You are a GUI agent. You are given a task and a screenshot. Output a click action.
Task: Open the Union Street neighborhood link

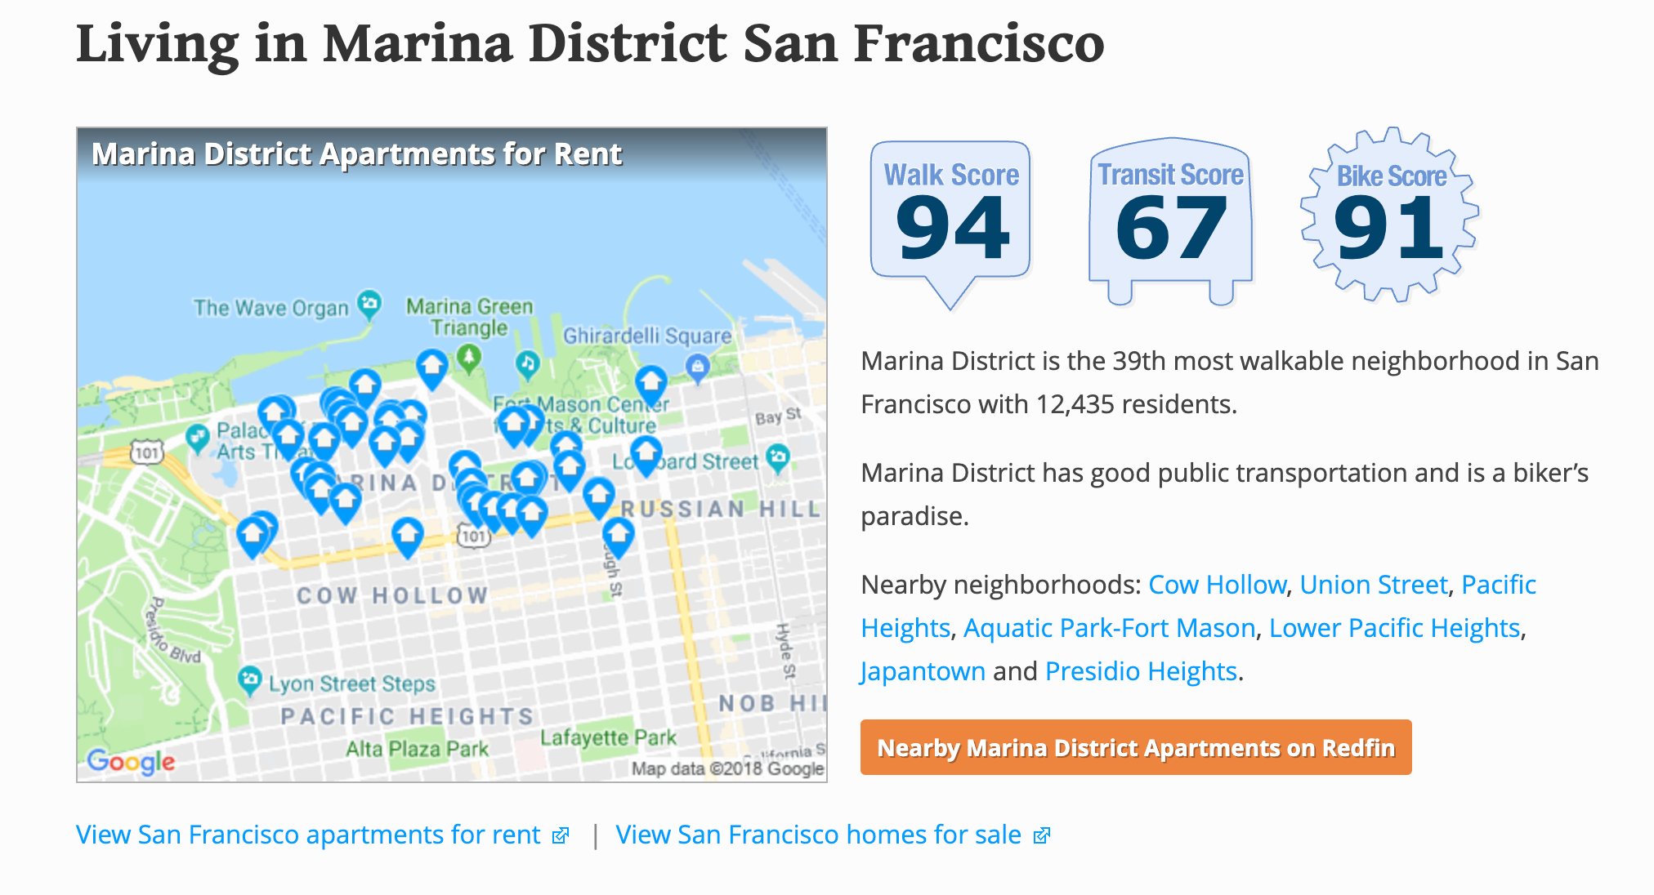(x=1373, y=585)
